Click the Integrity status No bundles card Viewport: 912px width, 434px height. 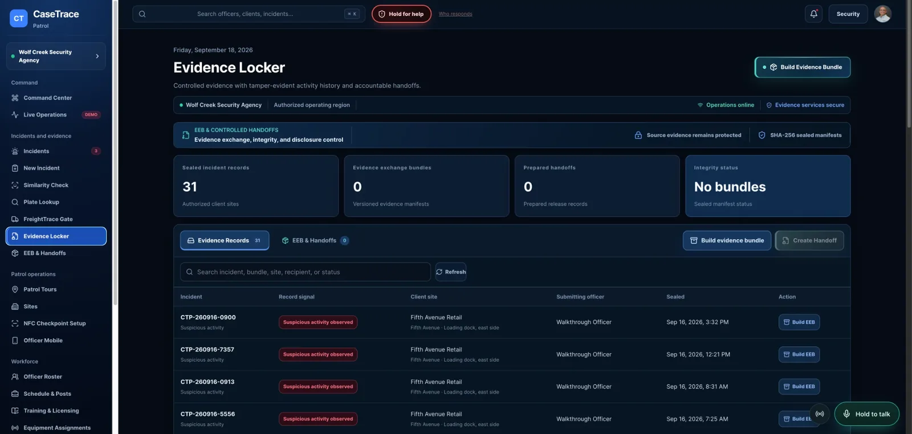tap(768, 186)
